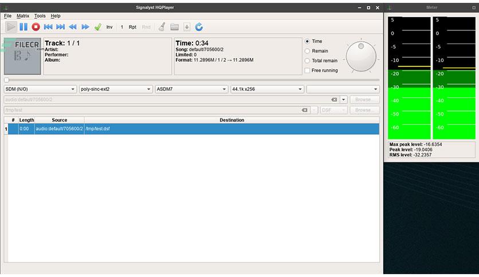Toggle Inv phase inversion
This screenshot has width=479, height=277.
pos(109,27)
